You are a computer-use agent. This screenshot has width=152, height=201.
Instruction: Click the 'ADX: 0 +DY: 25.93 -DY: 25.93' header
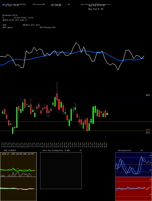pos(17,154)
